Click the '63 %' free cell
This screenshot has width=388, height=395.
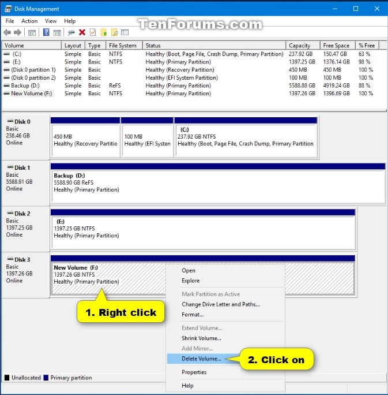[x=364, y=54]
